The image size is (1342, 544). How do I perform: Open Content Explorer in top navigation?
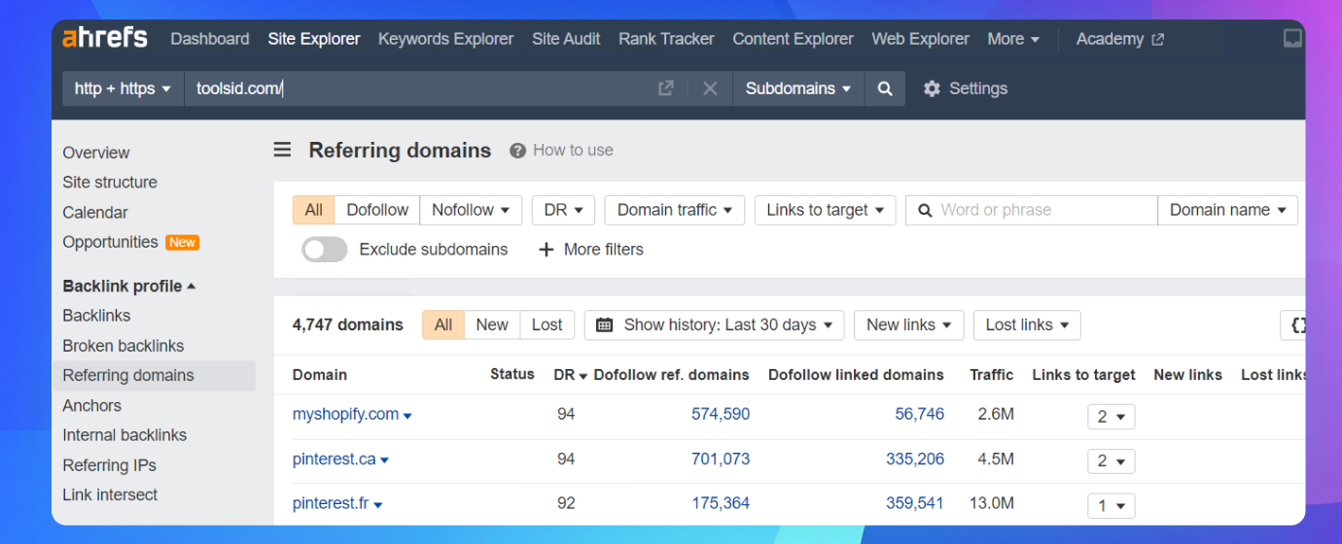(x=793, y=39)
